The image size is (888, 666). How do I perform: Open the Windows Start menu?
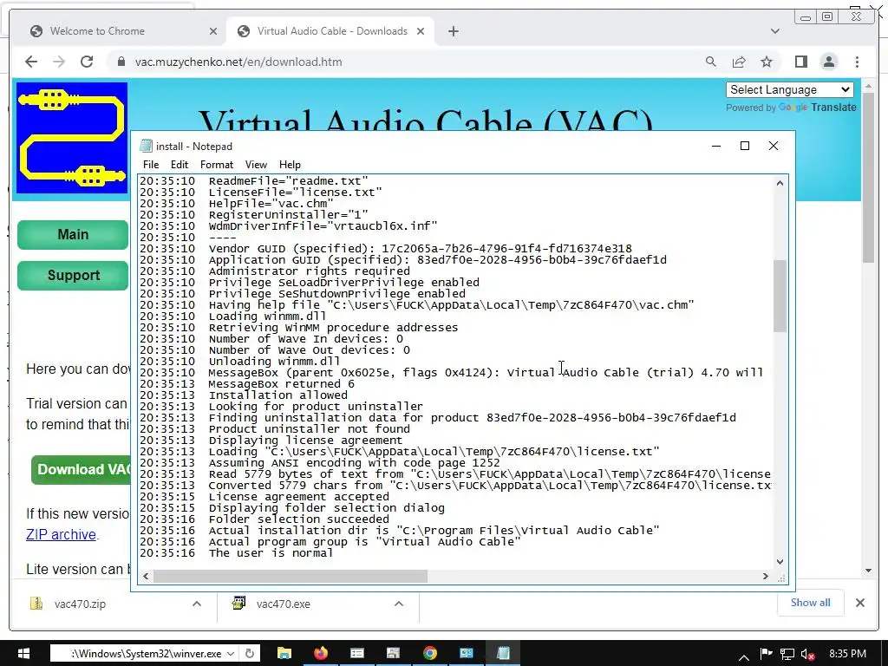pos(23,653)
